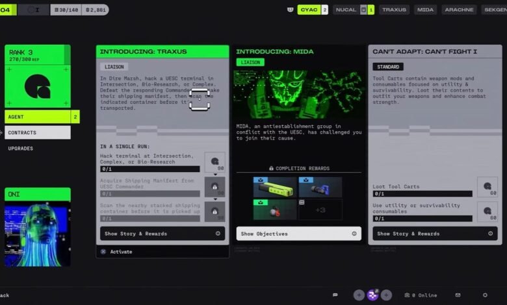
Task: Click the 2,881 credits counter
Action: [96, 10]
